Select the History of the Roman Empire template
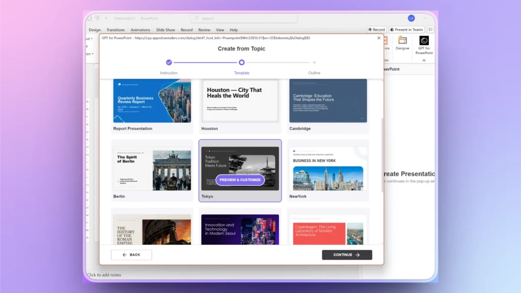 pyautogui.click(x=152, y=229)
